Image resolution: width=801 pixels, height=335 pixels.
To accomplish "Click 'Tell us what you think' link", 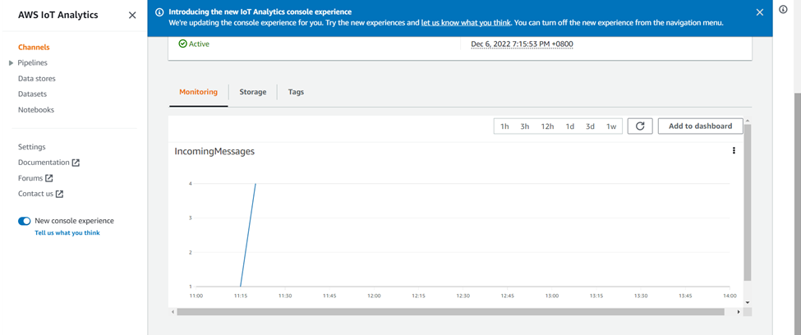I will point(67,233).
